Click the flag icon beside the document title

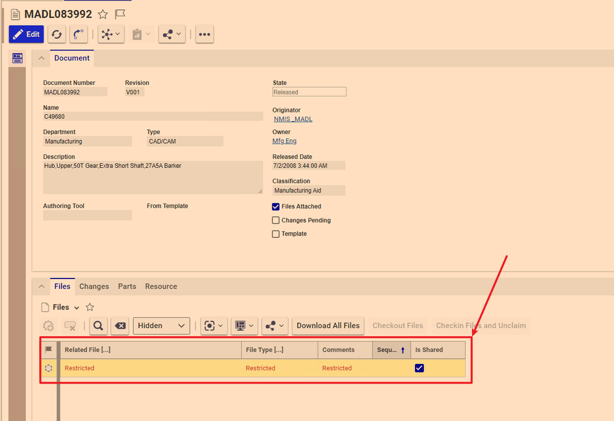click(120, 14)
